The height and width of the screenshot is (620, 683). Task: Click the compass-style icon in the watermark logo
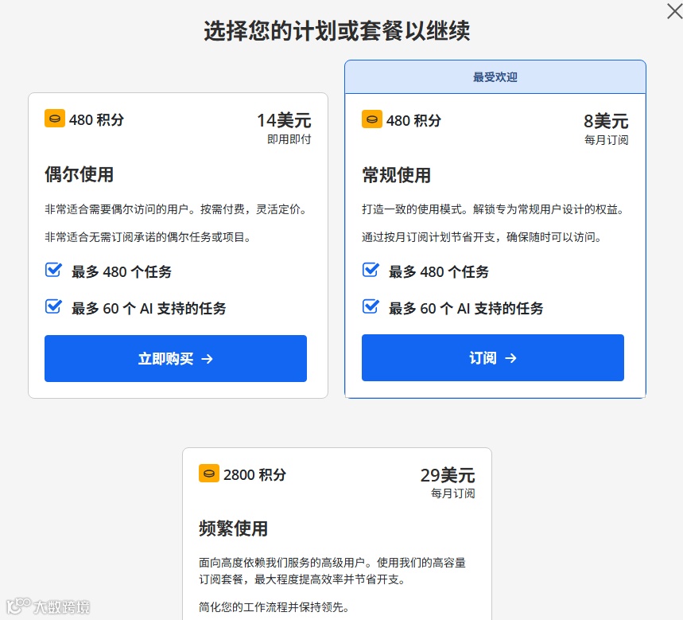click(x=17, y=607)
